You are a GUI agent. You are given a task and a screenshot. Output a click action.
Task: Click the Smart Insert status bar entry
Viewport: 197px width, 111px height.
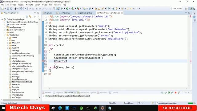(129, 103)
